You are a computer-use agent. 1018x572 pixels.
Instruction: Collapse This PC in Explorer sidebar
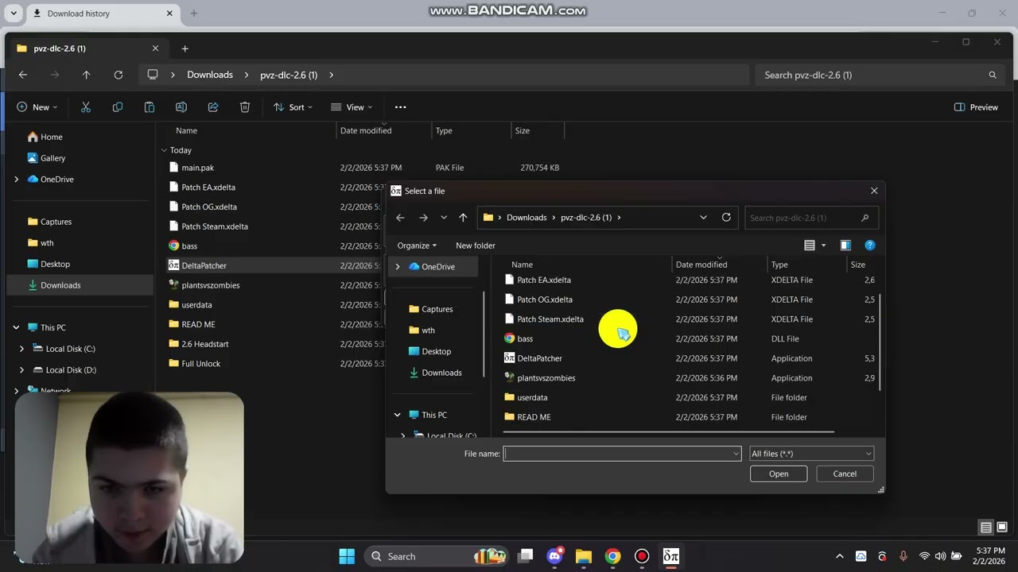[x=17, y=327]
